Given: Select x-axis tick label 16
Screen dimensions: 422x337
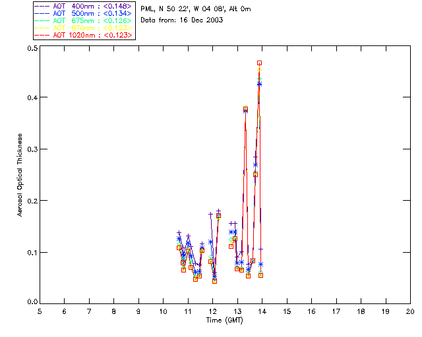Looking at the screenshot, I should (312, 311).
